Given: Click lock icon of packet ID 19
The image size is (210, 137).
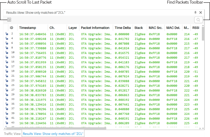Looking at the screenshot, I should click(x=6, y=71).
